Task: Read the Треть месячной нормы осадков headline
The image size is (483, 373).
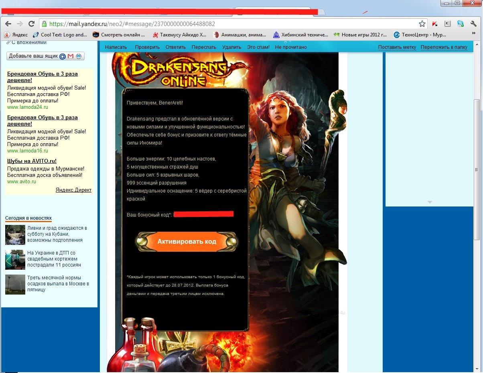Action: 58,284
